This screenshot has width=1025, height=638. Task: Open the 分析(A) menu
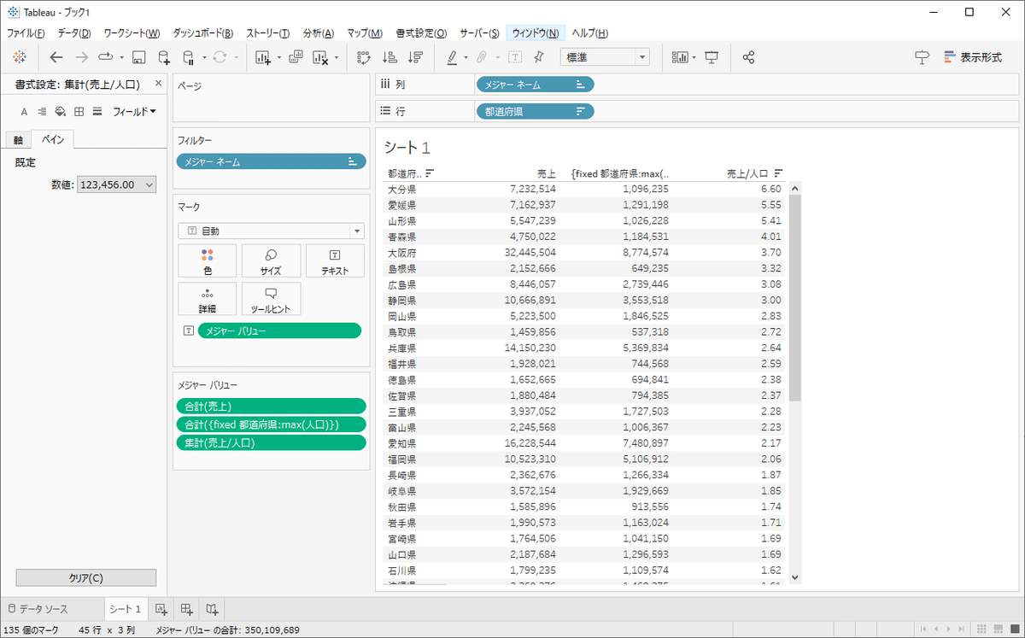(318, 32)
